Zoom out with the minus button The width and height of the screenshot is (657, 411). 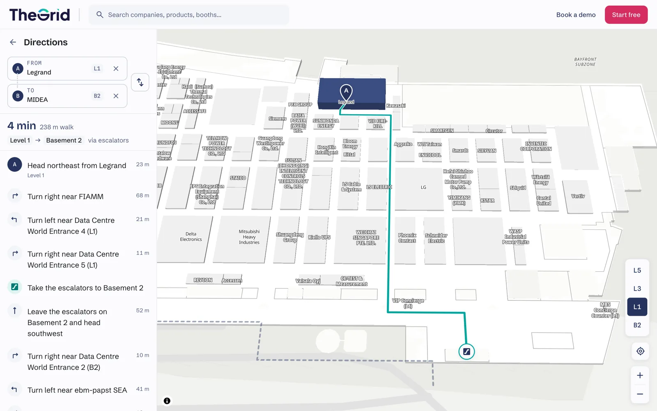pos(640,394)
